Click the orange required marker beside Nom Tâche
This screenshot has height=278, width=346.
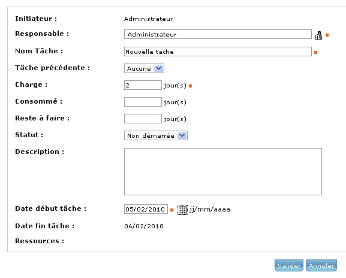click(x=316, y=53)
